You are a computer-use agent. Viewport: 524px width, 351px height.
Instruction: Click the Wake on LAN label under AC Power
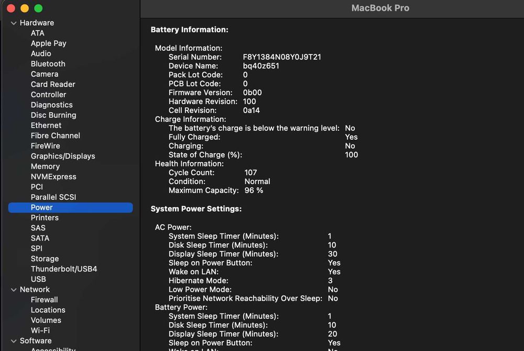pyautogui.click(x=193, y=271)
